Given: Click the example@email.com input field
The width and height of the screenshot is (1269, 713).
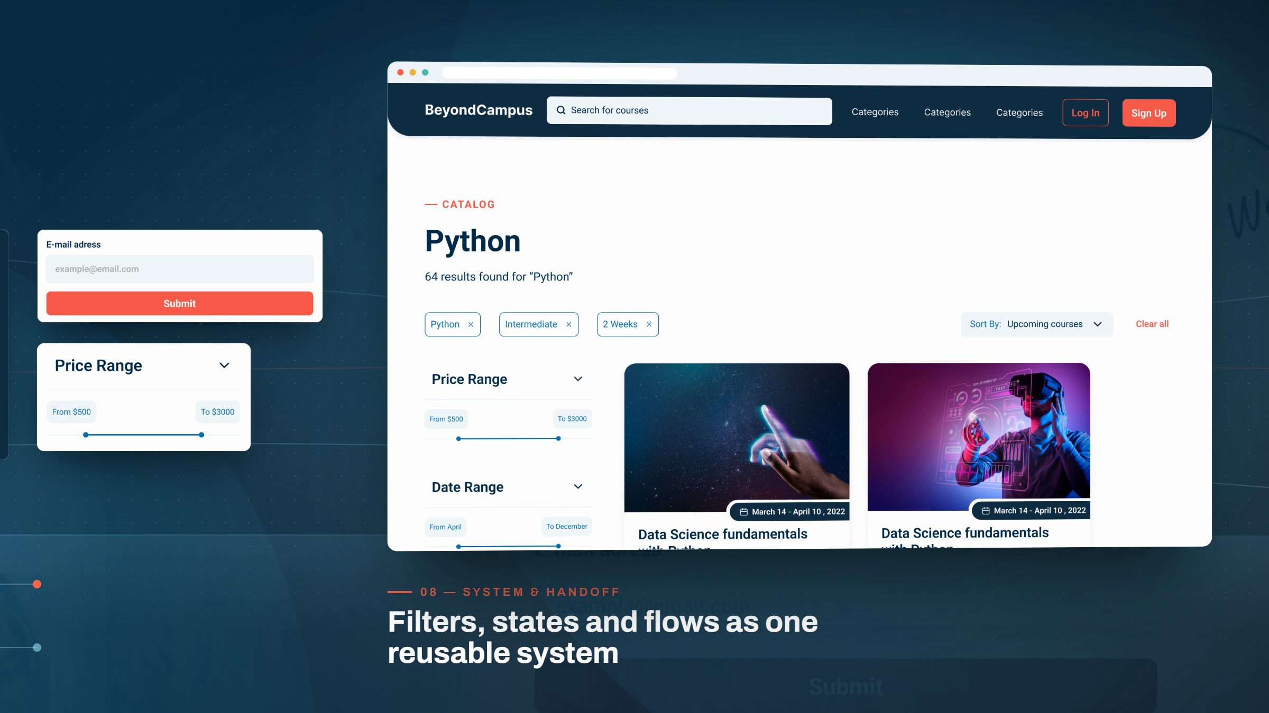Looking at the screenshot, I should click(x=180, y=269).
